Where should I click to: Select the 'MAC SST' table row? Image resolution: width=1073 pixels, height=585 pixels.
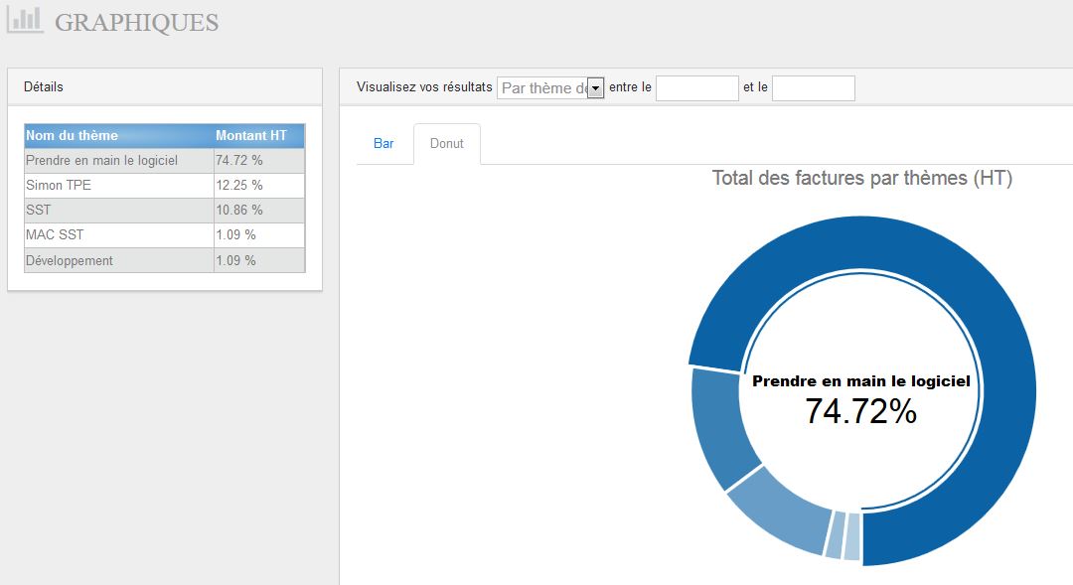click(x=165, y=235)
